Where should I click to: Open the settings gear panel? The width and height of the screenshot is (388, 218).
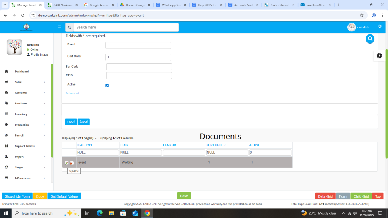(379, 56)
